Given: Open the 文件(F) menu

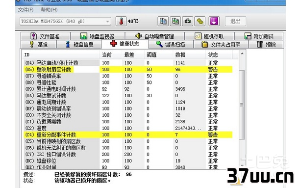Looking at the screenshot, I should click(x=25, y=10).
